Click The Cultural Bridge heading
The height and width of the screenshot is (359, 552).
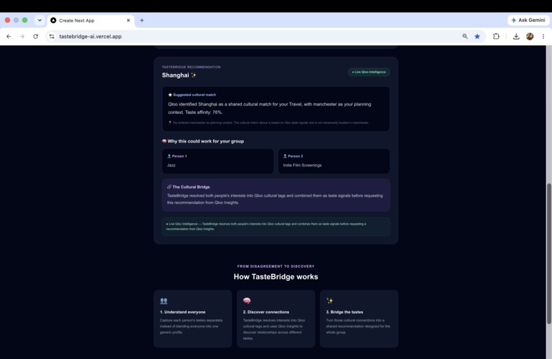tap(191, 187)
